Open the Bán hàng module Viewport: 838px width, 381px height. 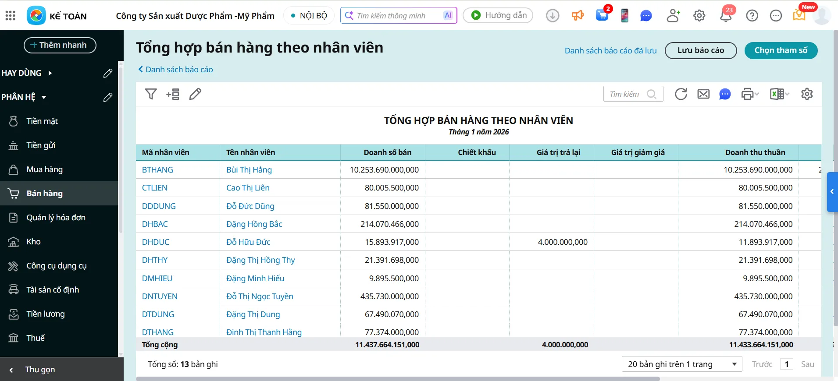click(x=44, y=194)
